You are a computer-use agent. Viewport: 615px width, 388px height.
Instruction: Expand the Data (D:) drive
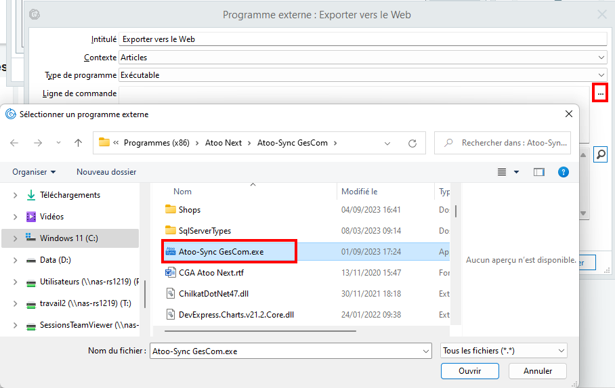click(15, 260)
